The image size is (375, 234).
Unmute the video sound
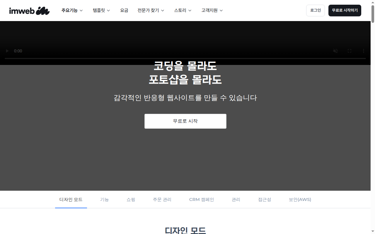pyautogui.click(x=335, y=51)
